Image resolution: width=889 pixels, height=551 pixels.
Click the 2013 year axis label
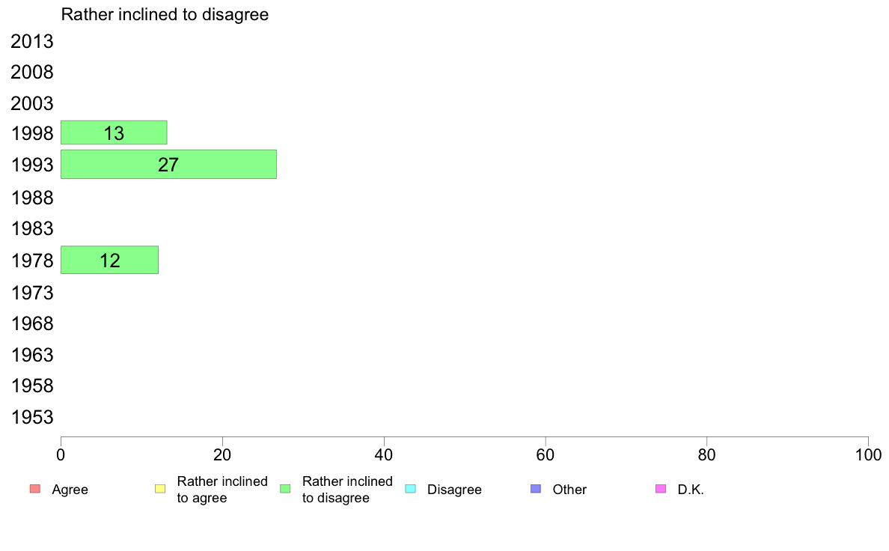point(32,41)
